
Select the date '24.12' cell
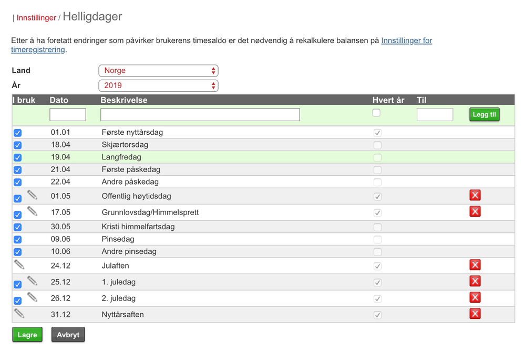coord(60,266)
